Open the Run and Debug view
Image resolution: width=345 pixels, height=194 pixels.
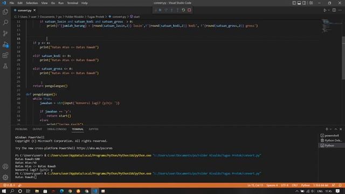point(5,44)
